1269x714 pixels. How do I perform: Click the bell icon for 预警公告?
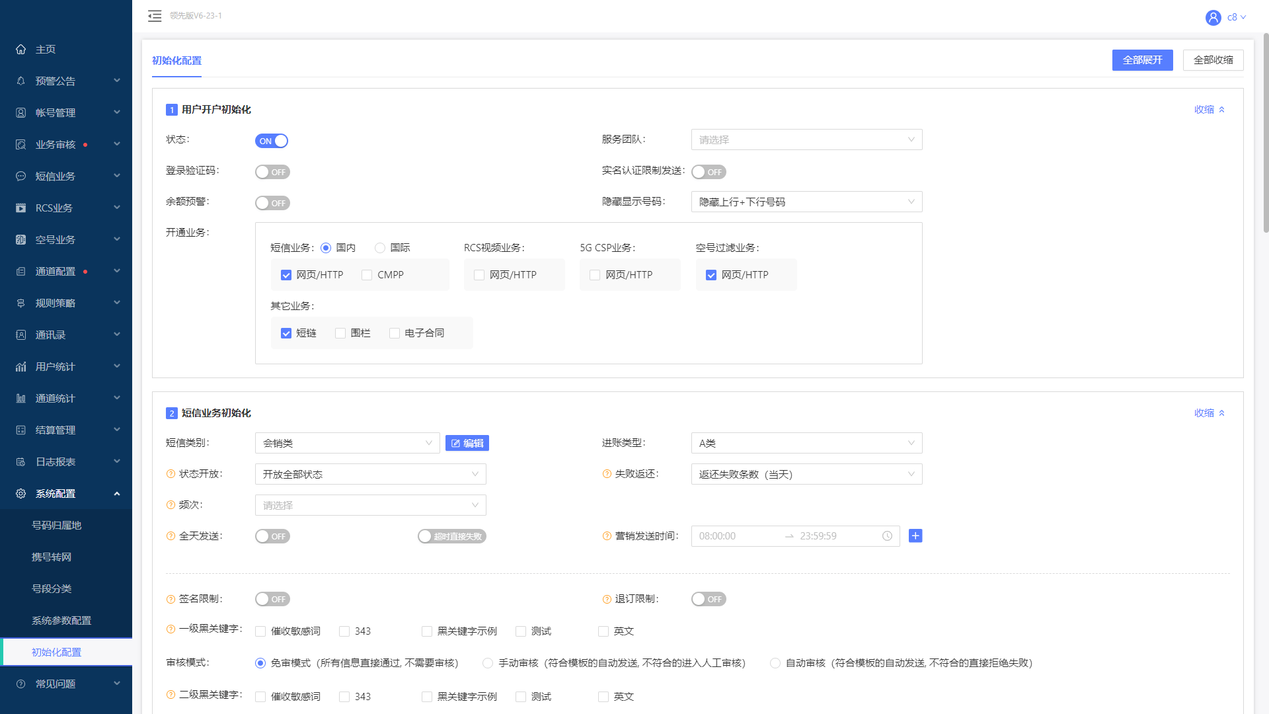[21, 81]
